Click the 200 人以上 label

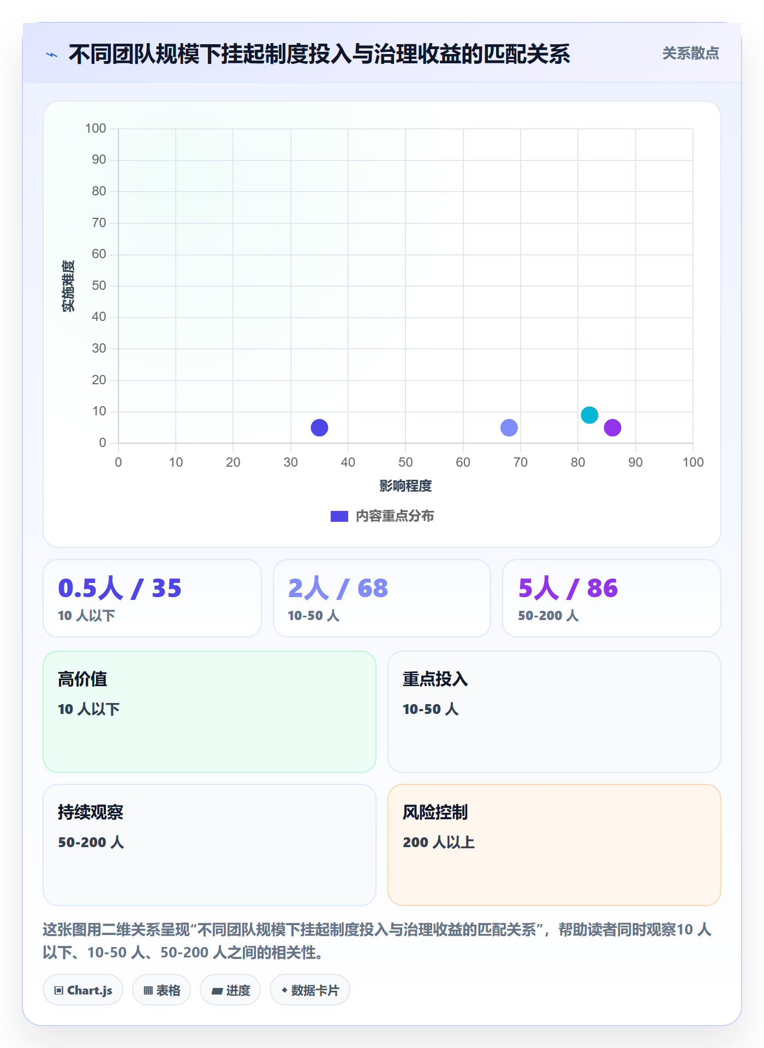pos(439,842)
